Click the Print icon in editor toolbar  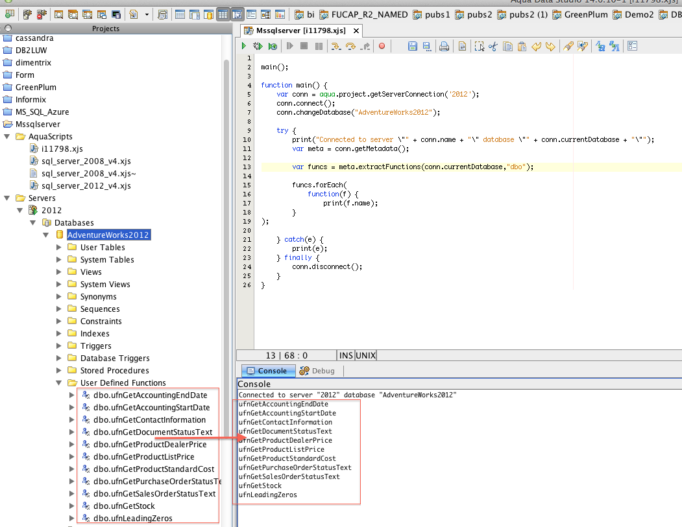click(444, 46)
